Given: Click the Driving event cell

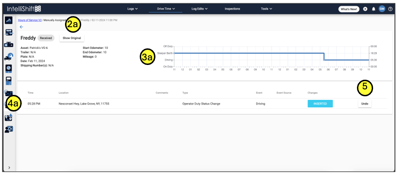Looking at the screenshot, I should [261, 104].
